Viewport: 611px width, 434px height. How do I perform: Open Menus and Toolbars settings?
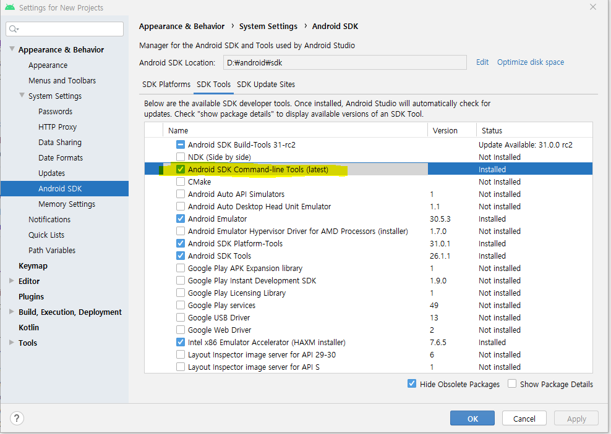(62, 80)
